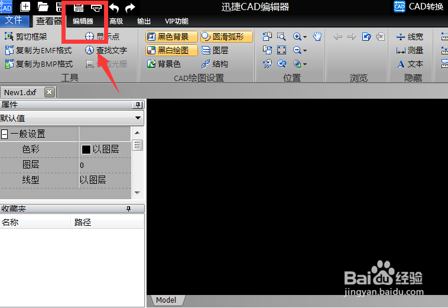Click the 查找文字 tool

pos(106,50)
